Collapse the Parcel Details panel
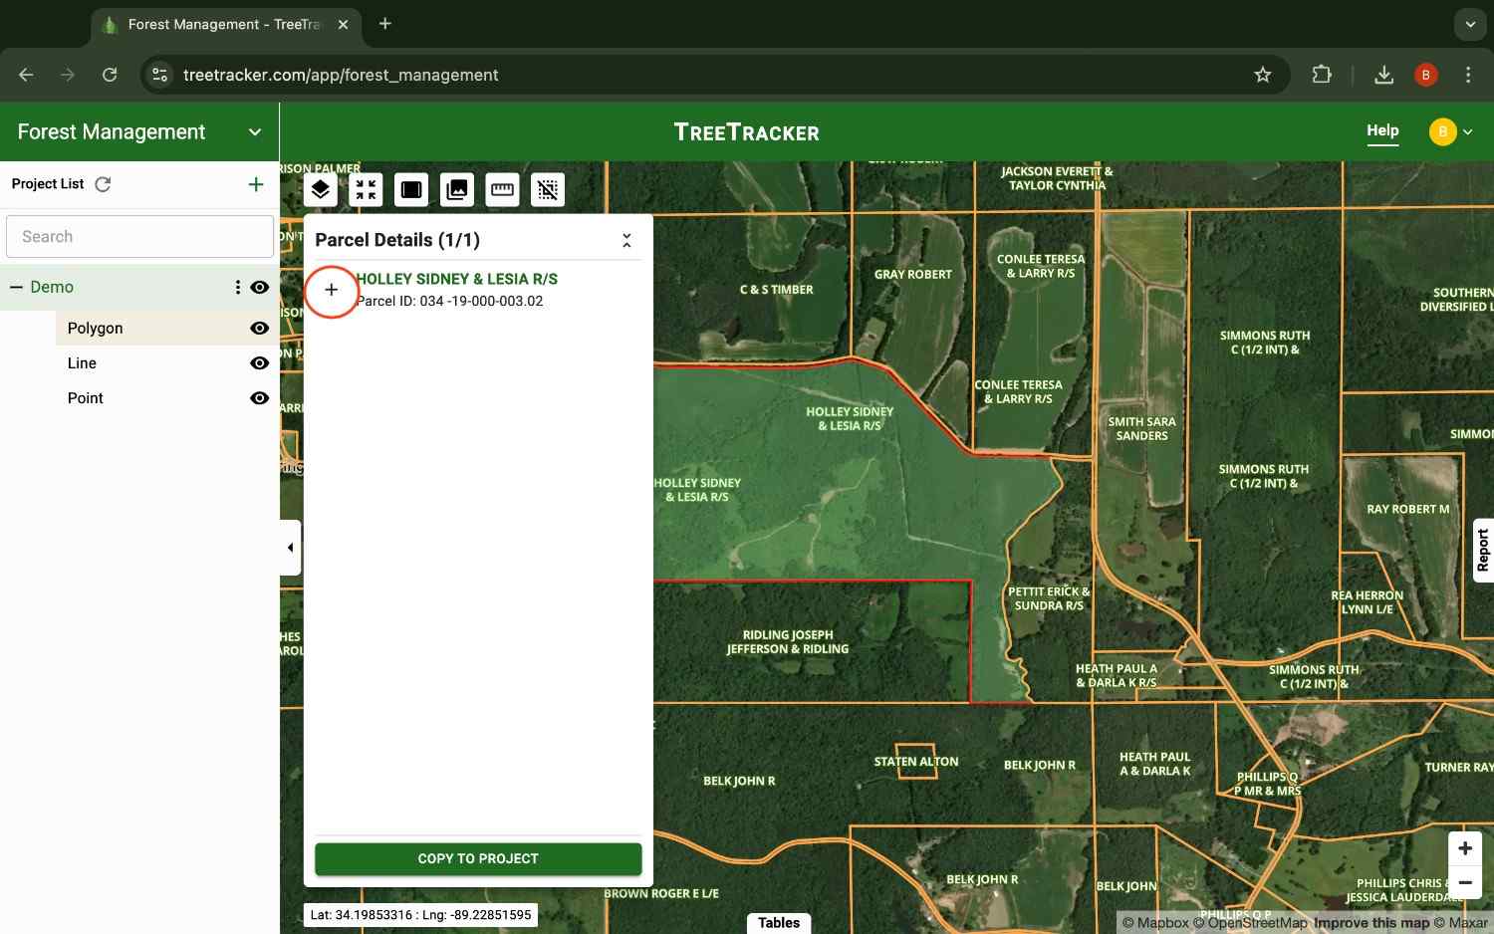Viewport: 1494px width, 934px height. pyautogui.click(x=626, y=239)
